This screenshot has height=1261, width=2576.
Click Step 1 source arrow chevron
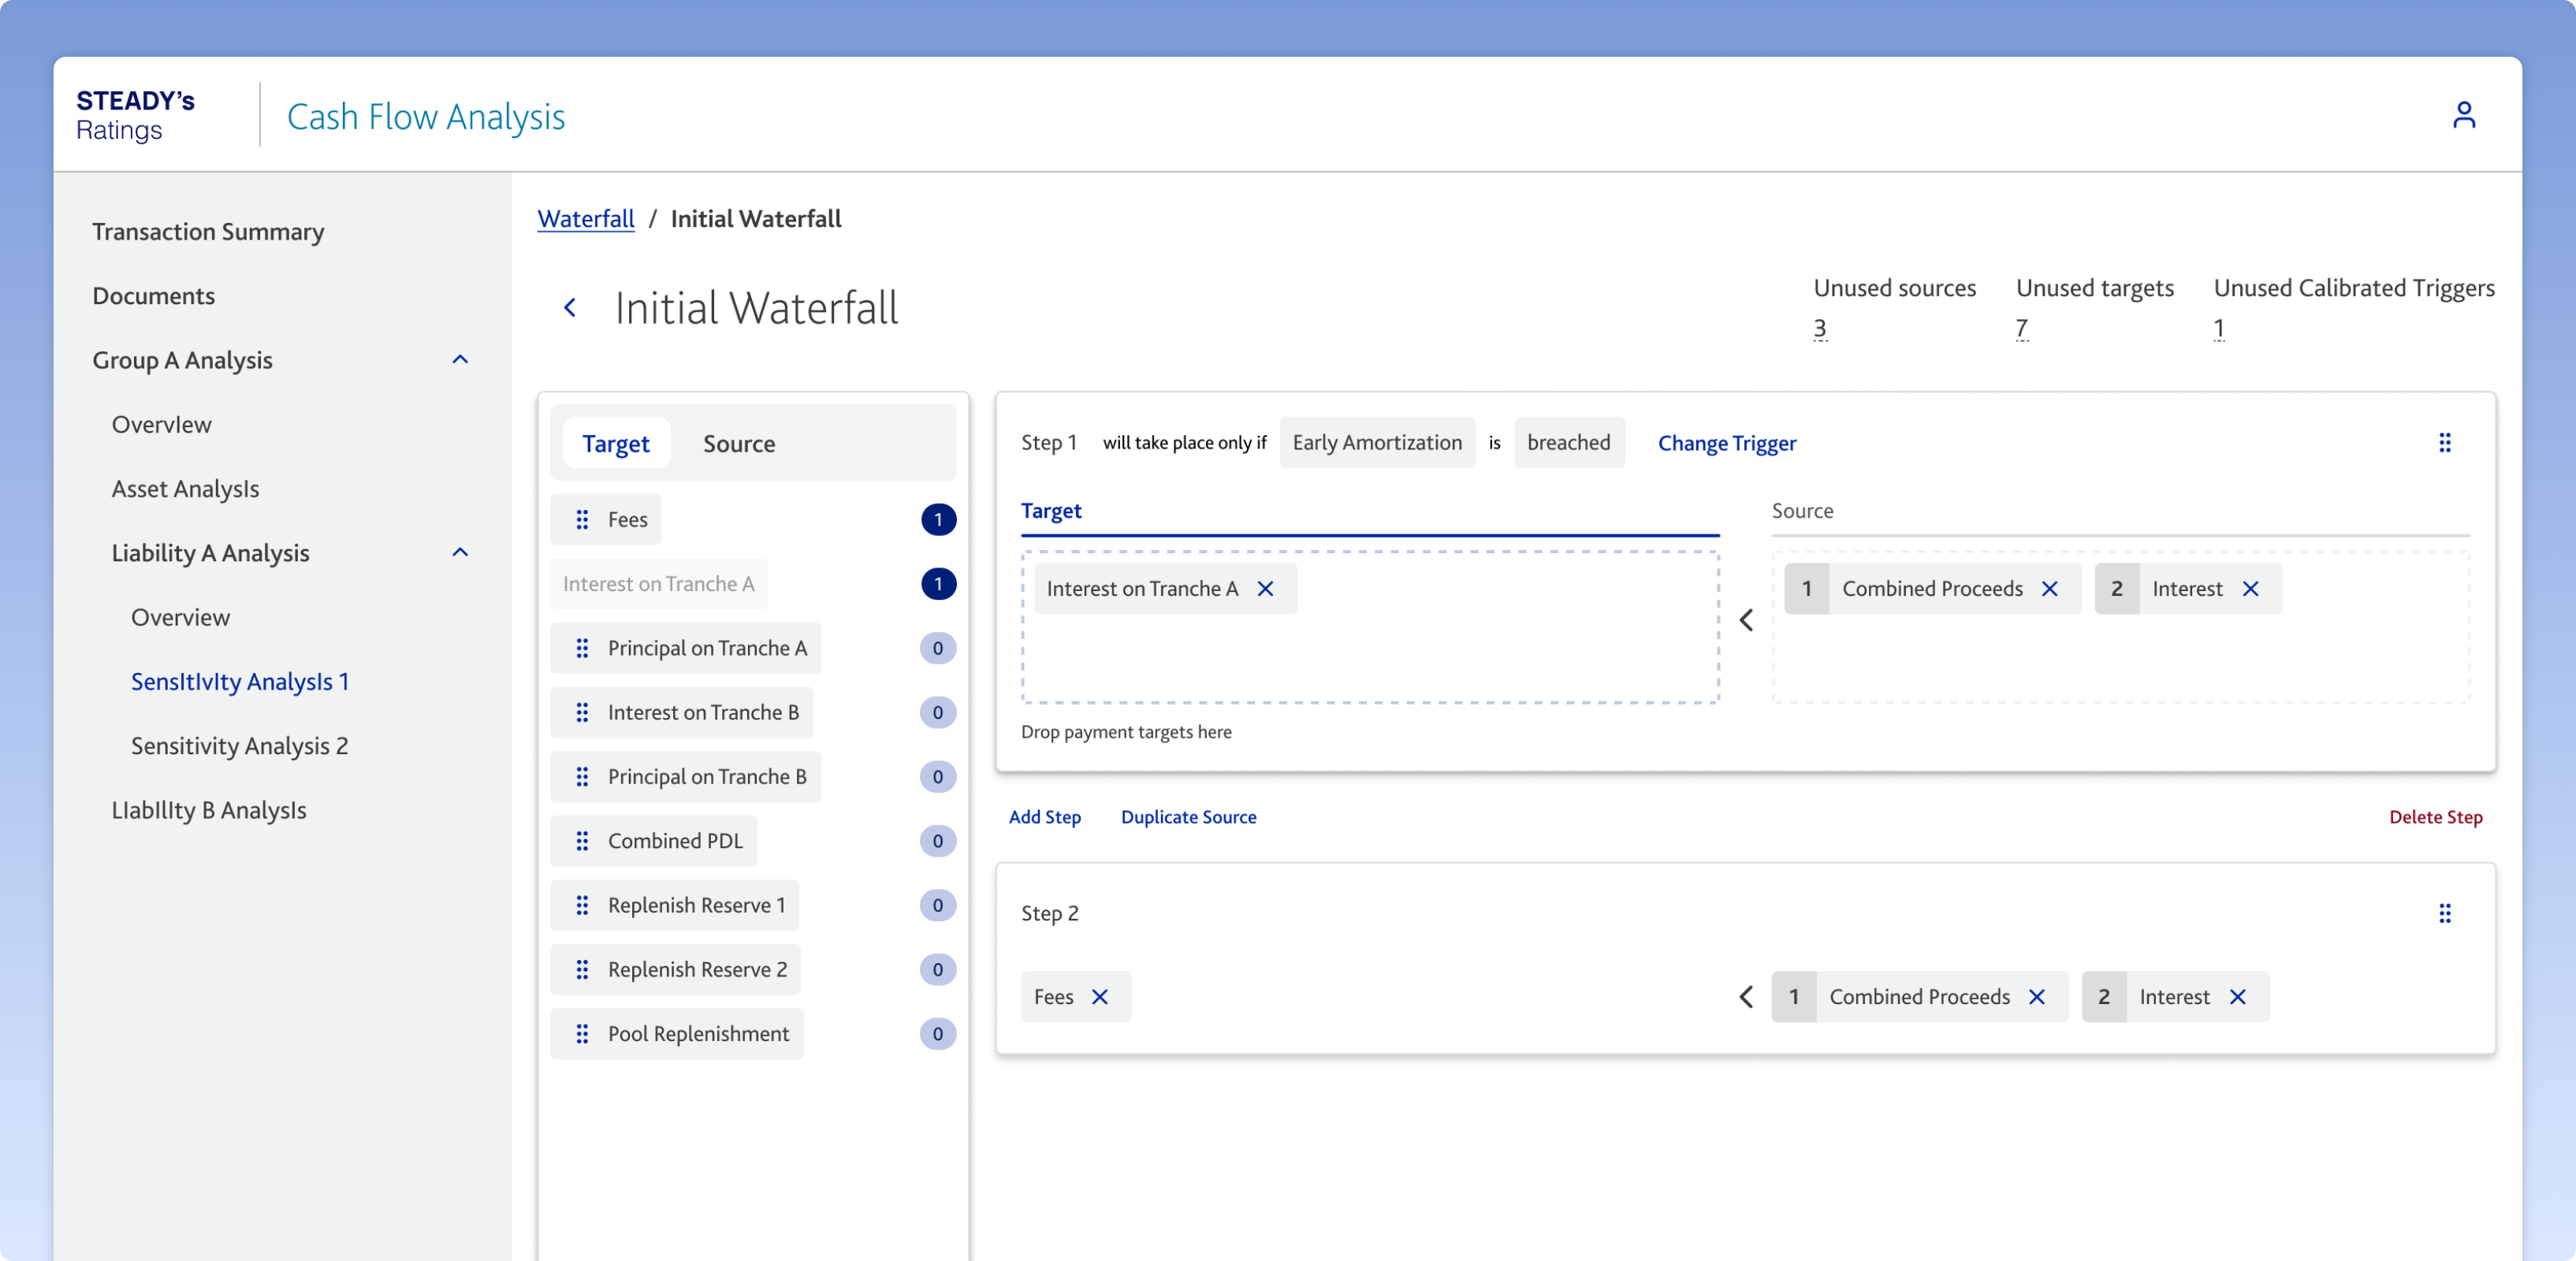(1746, 621)
